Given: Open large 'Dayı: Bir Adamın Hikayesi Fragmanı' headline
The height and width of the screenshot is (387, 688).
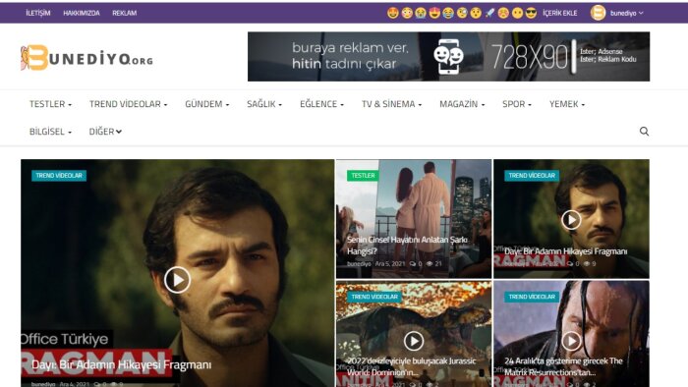Looking at the screenshot, I should tap(121, 364).
